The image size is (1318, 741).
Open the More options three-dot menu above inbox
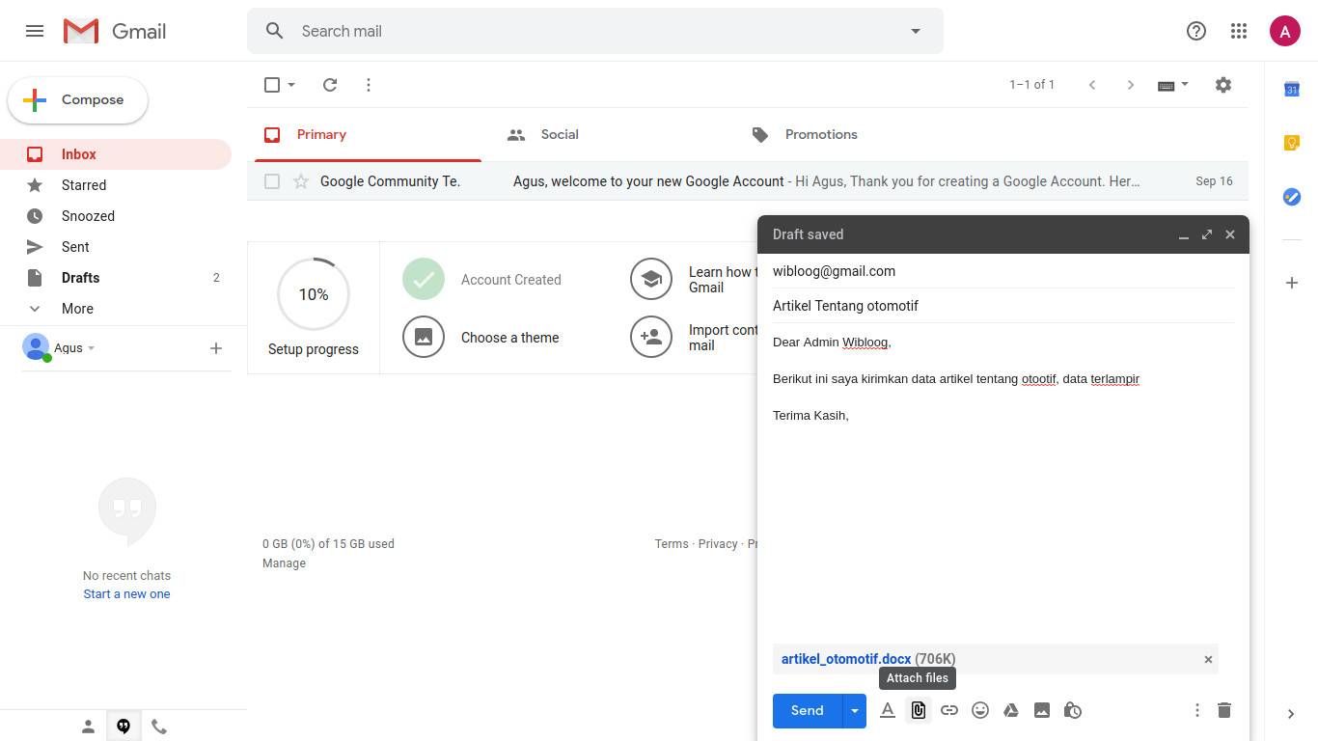[x=369, y=85]
